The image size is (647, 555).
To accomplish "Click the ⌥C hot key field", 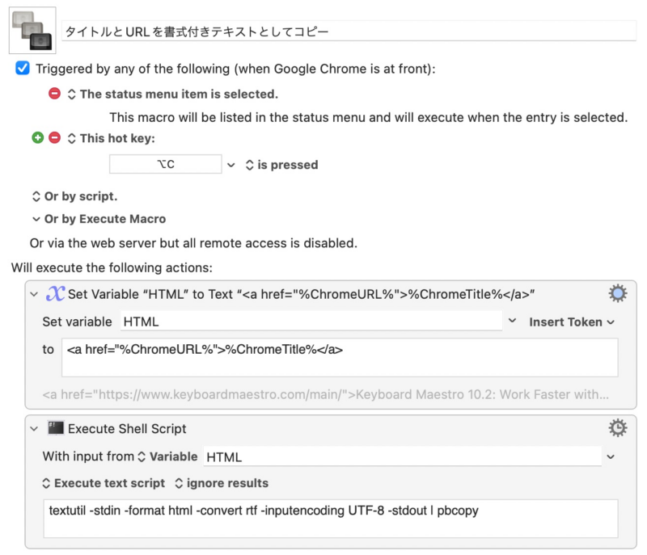I will click(166, 164).
